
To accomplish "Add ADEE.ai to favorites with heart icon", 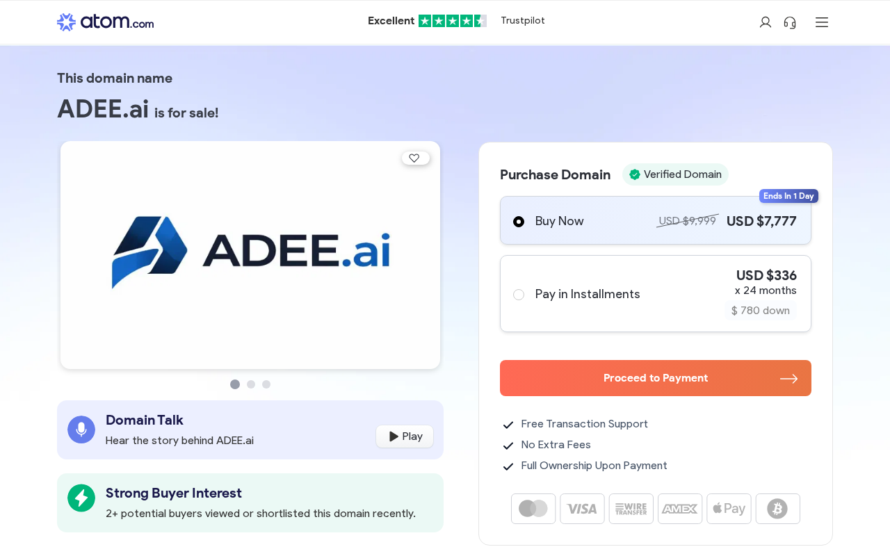I will (x=415, y=158).
